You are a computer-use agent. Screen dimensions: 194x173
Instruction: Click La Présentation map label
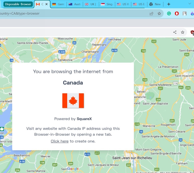[168, 67]
